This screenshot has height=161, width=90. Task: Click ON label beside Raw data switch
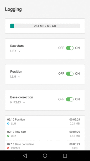[x=77, y=48]
